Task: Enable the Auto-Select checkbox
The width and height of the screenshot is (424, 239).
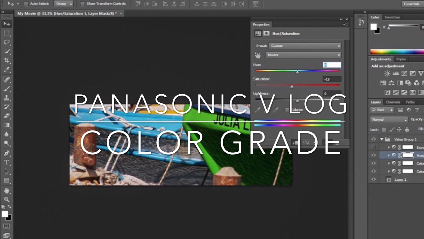Action: coord(26,4)
